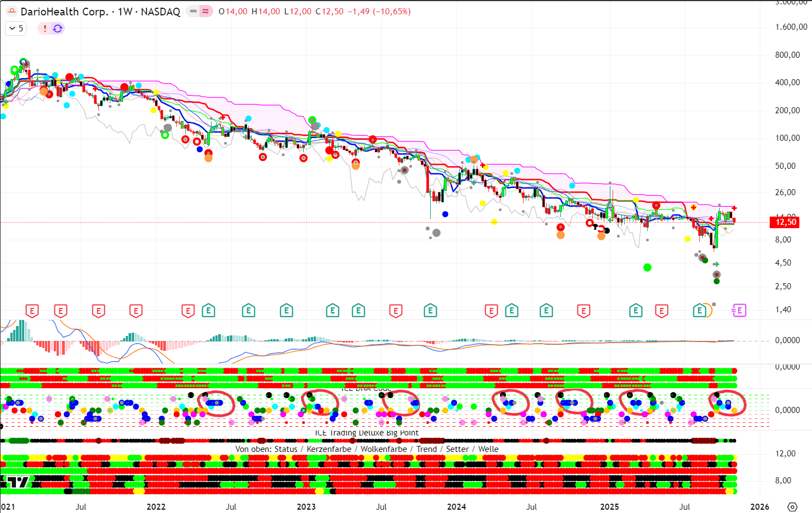812x513 pixels.
Task: Click the green earnings marker with orange arc
Action: point(700,311)
